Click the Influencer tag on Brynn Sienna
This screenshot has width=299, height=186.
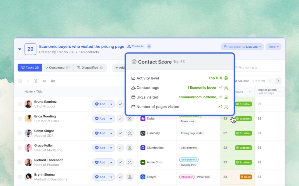click(x=187, y=177)
